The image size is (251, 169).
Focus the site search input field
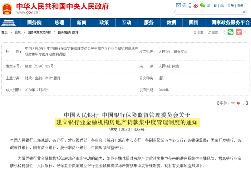pyautogui.click(x=208, y=12)
